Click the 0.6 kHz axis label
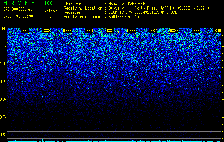This screenshot has height=142, width=224. pyautogui.click(x=2, y=135)
